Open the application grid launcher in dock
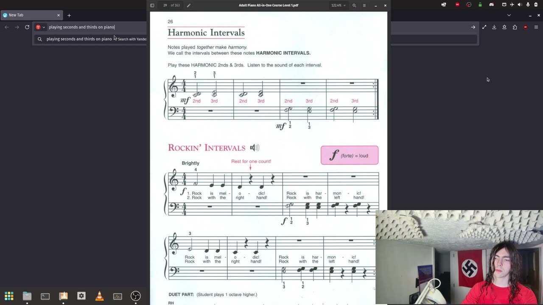 click(x=9, y=296)
